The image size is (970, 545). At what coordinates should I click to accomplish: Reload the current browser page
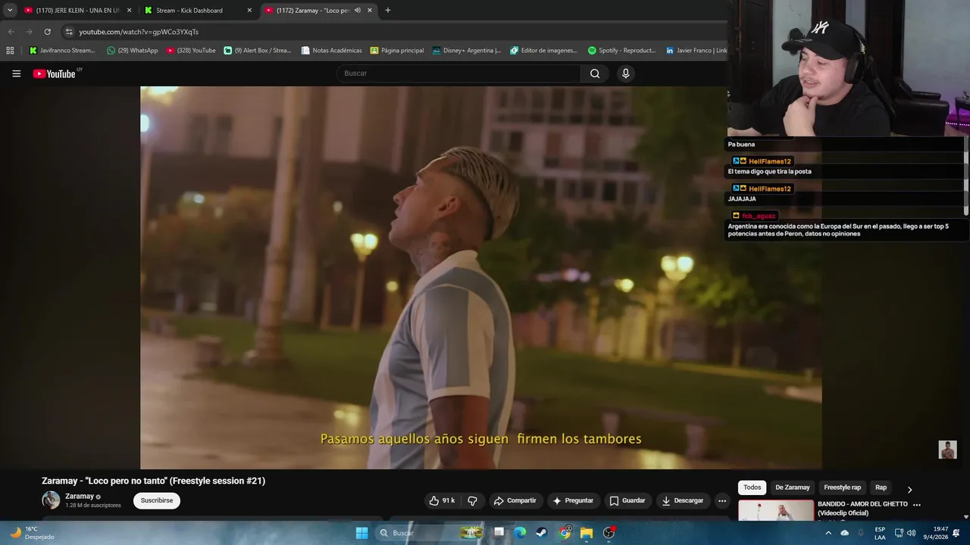(x=47, y=32)
